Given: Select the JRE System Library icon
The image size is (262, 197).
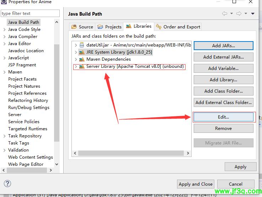Looking at the screenshot, I should click(x=82, y=52).
